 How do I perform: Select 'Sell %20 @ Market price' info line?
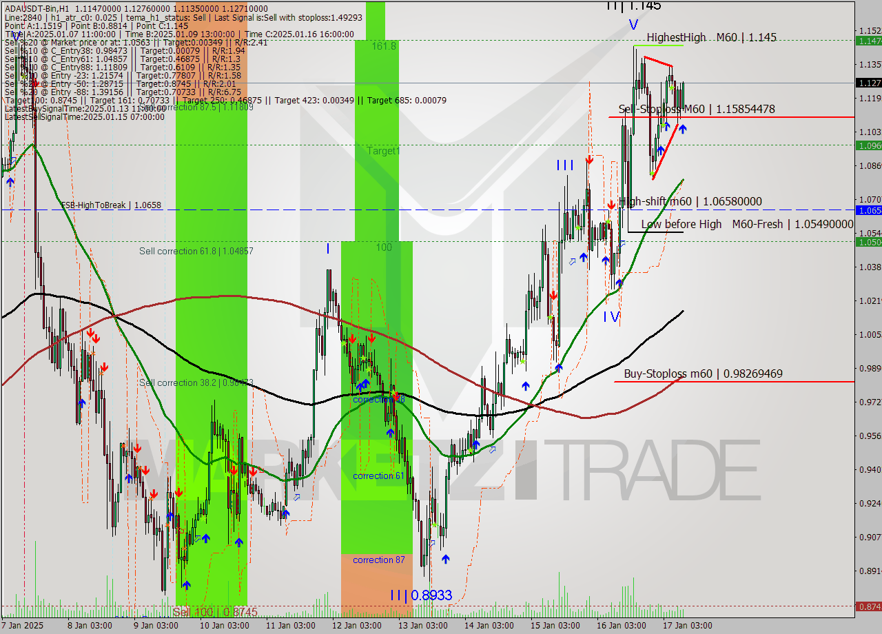click(x=136, y=42)
